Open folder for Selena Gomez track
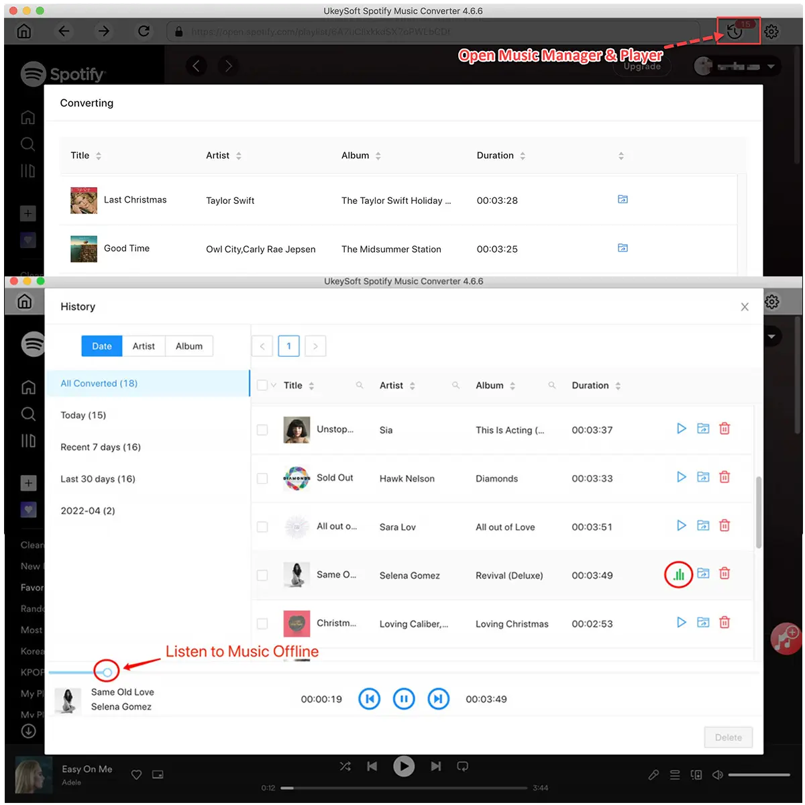Screen dimensions: 805x805 click(703, 574)
